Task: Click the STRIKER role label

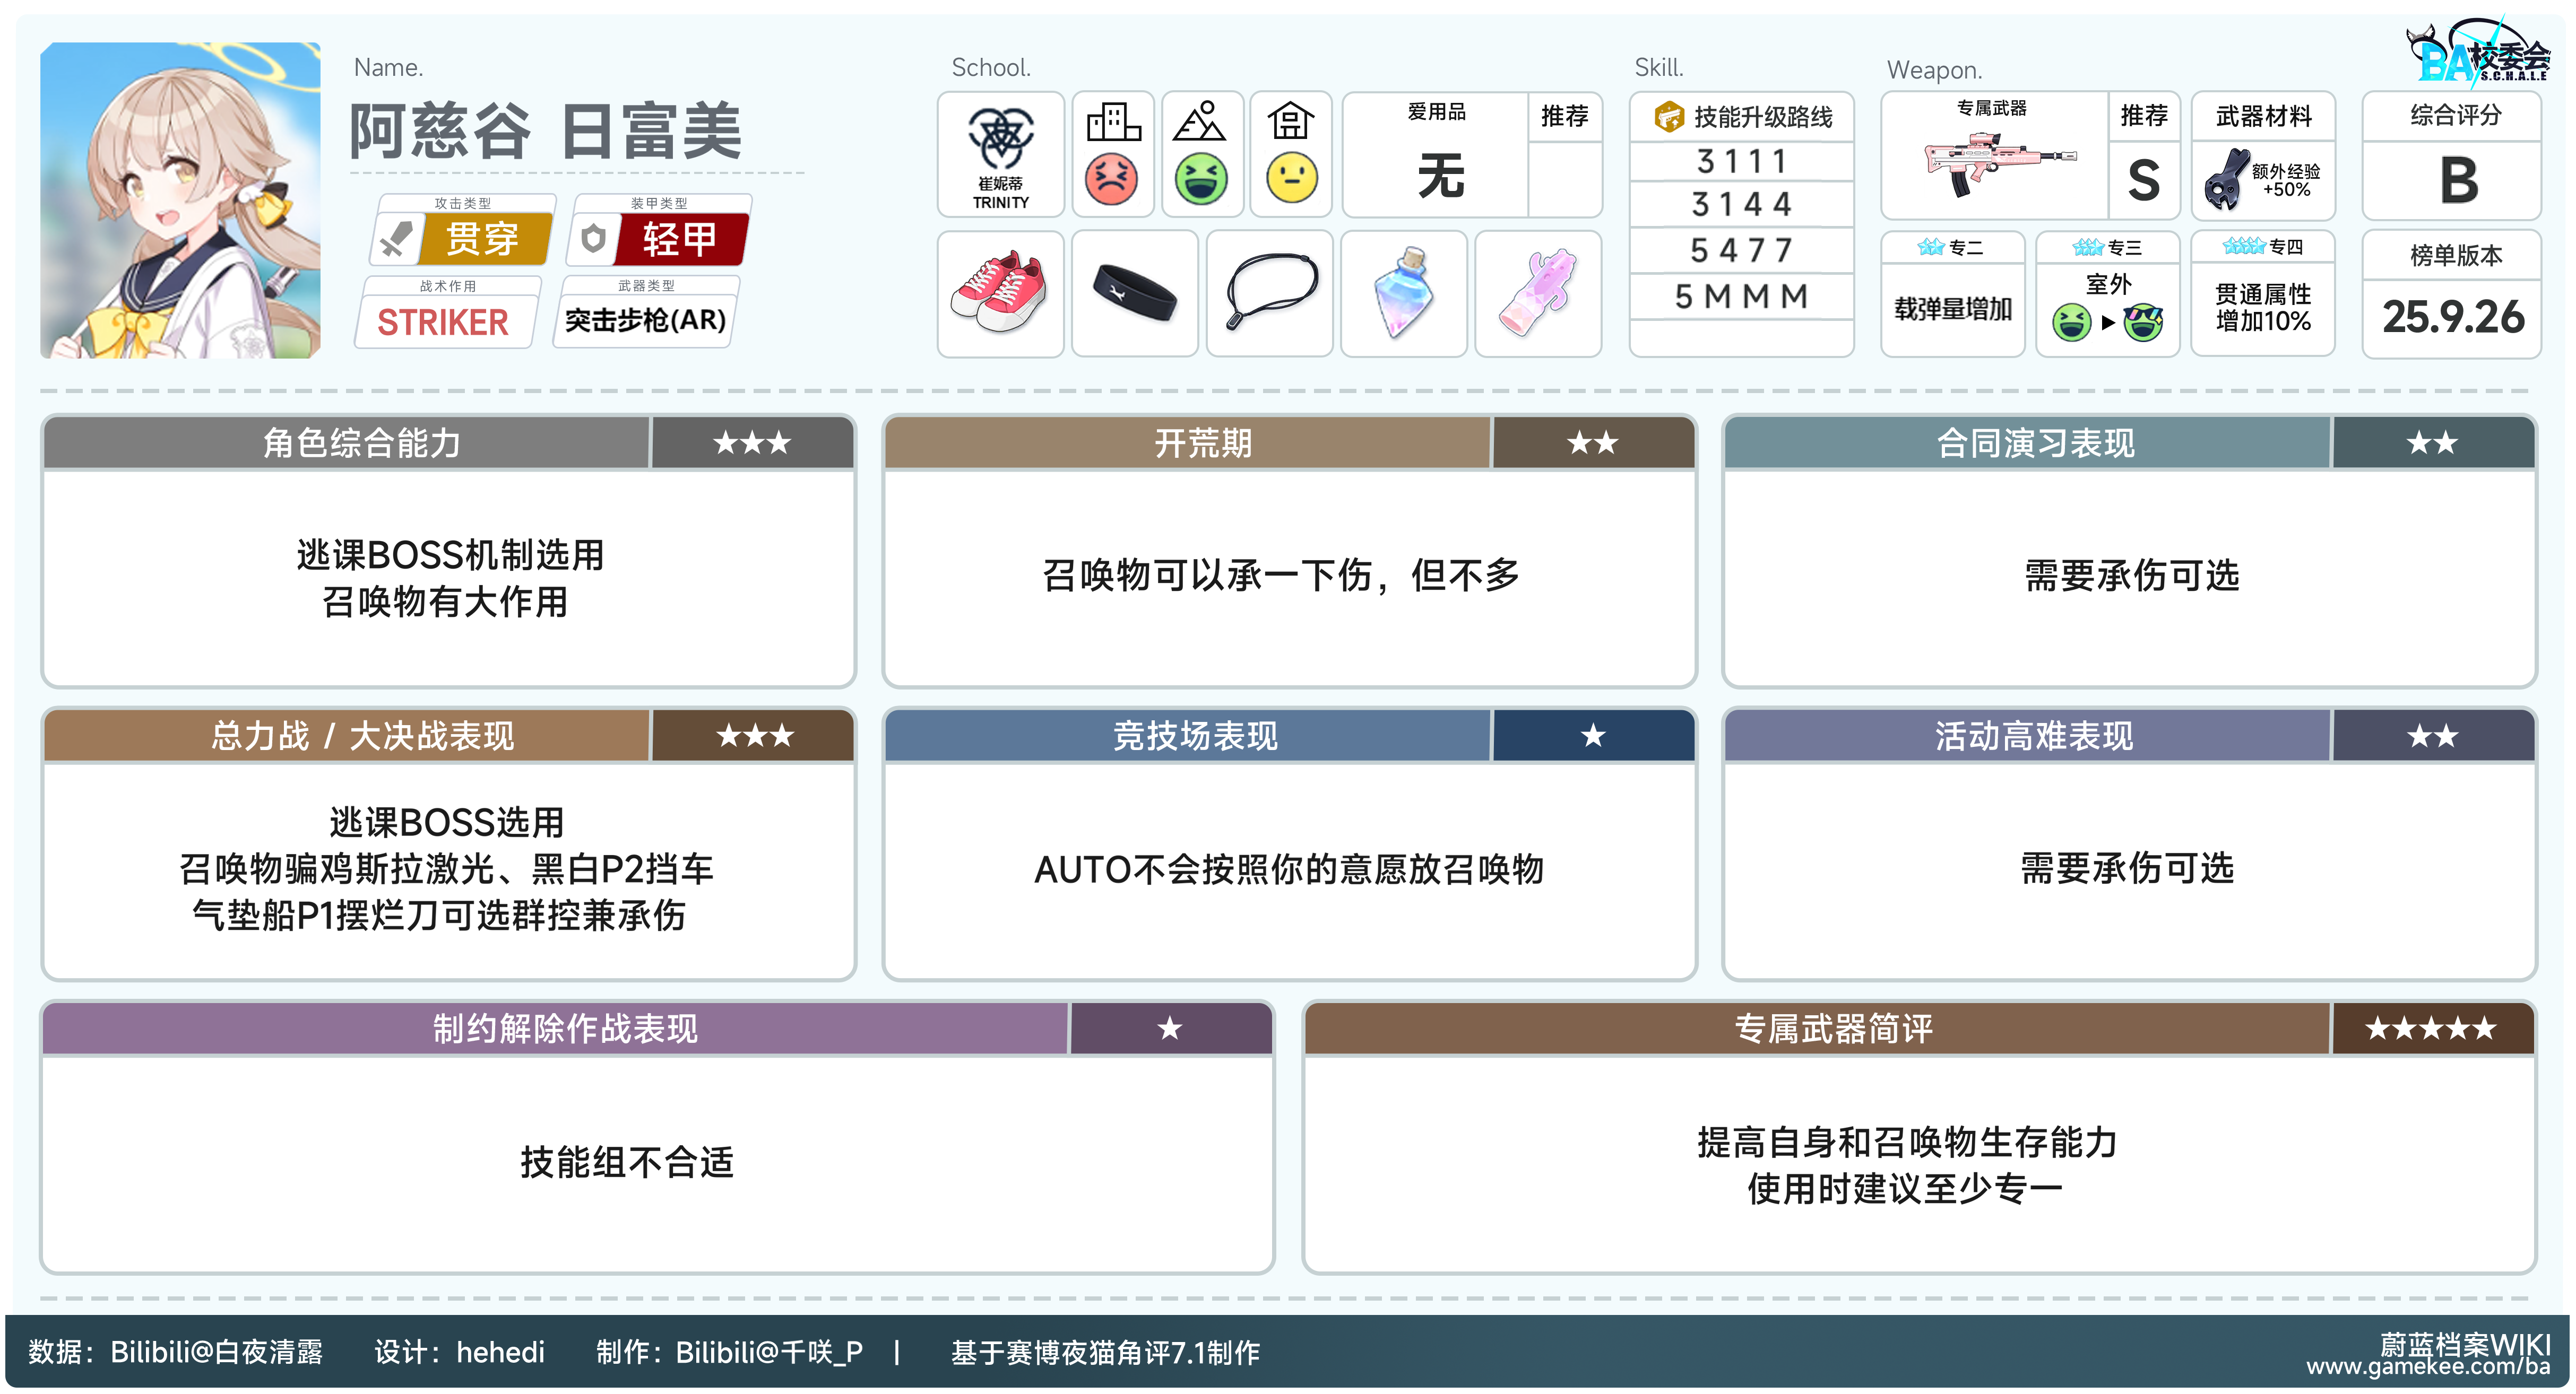Action: pos(443,322)
